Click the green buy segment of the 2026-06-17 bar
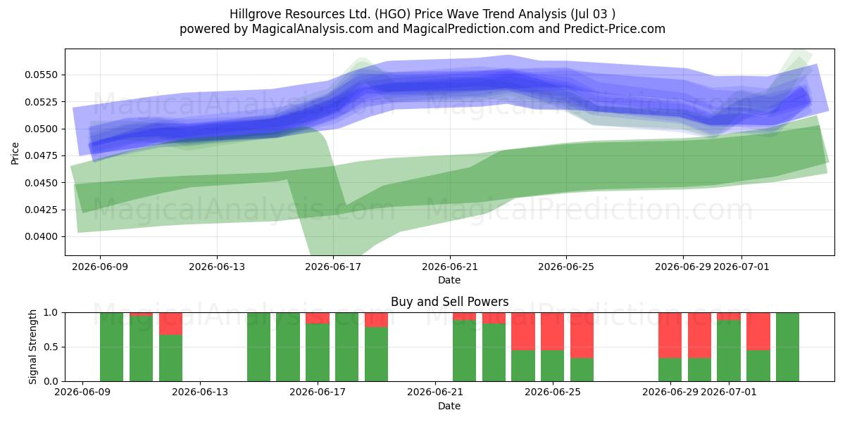 [x=318, y=352]
